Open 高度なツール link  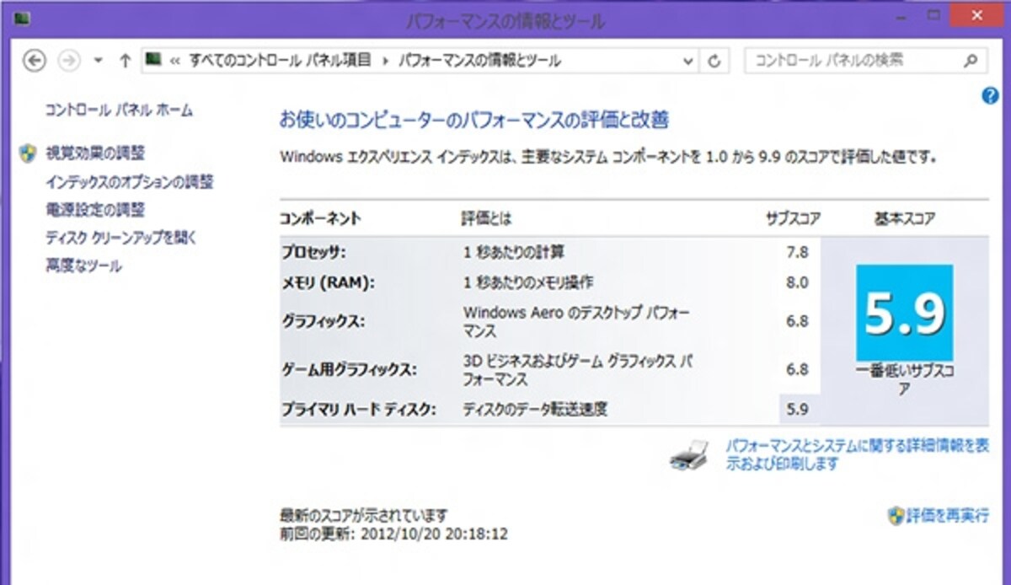[x=83, y=266]
